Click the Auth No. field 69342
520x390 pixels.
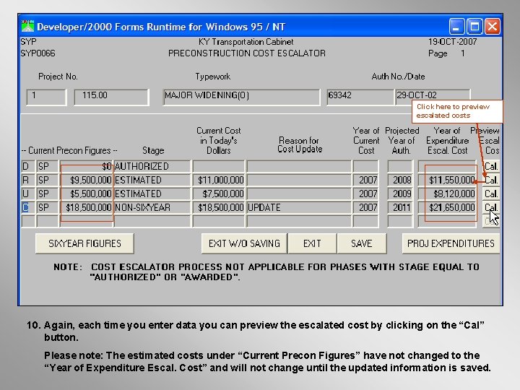click(x=360, y=97)
